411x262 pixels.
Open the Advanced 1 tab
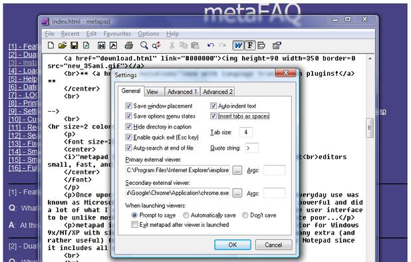pyautogui.click(x=182, y=92)
